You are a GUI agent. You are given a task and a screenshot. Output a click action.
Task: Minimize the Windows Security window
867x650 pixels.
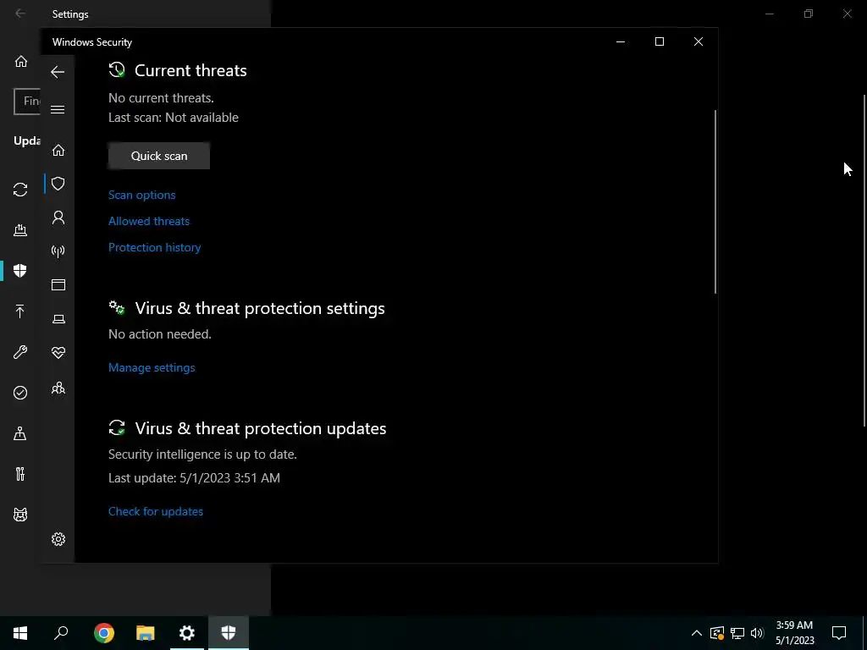point(621,41)
